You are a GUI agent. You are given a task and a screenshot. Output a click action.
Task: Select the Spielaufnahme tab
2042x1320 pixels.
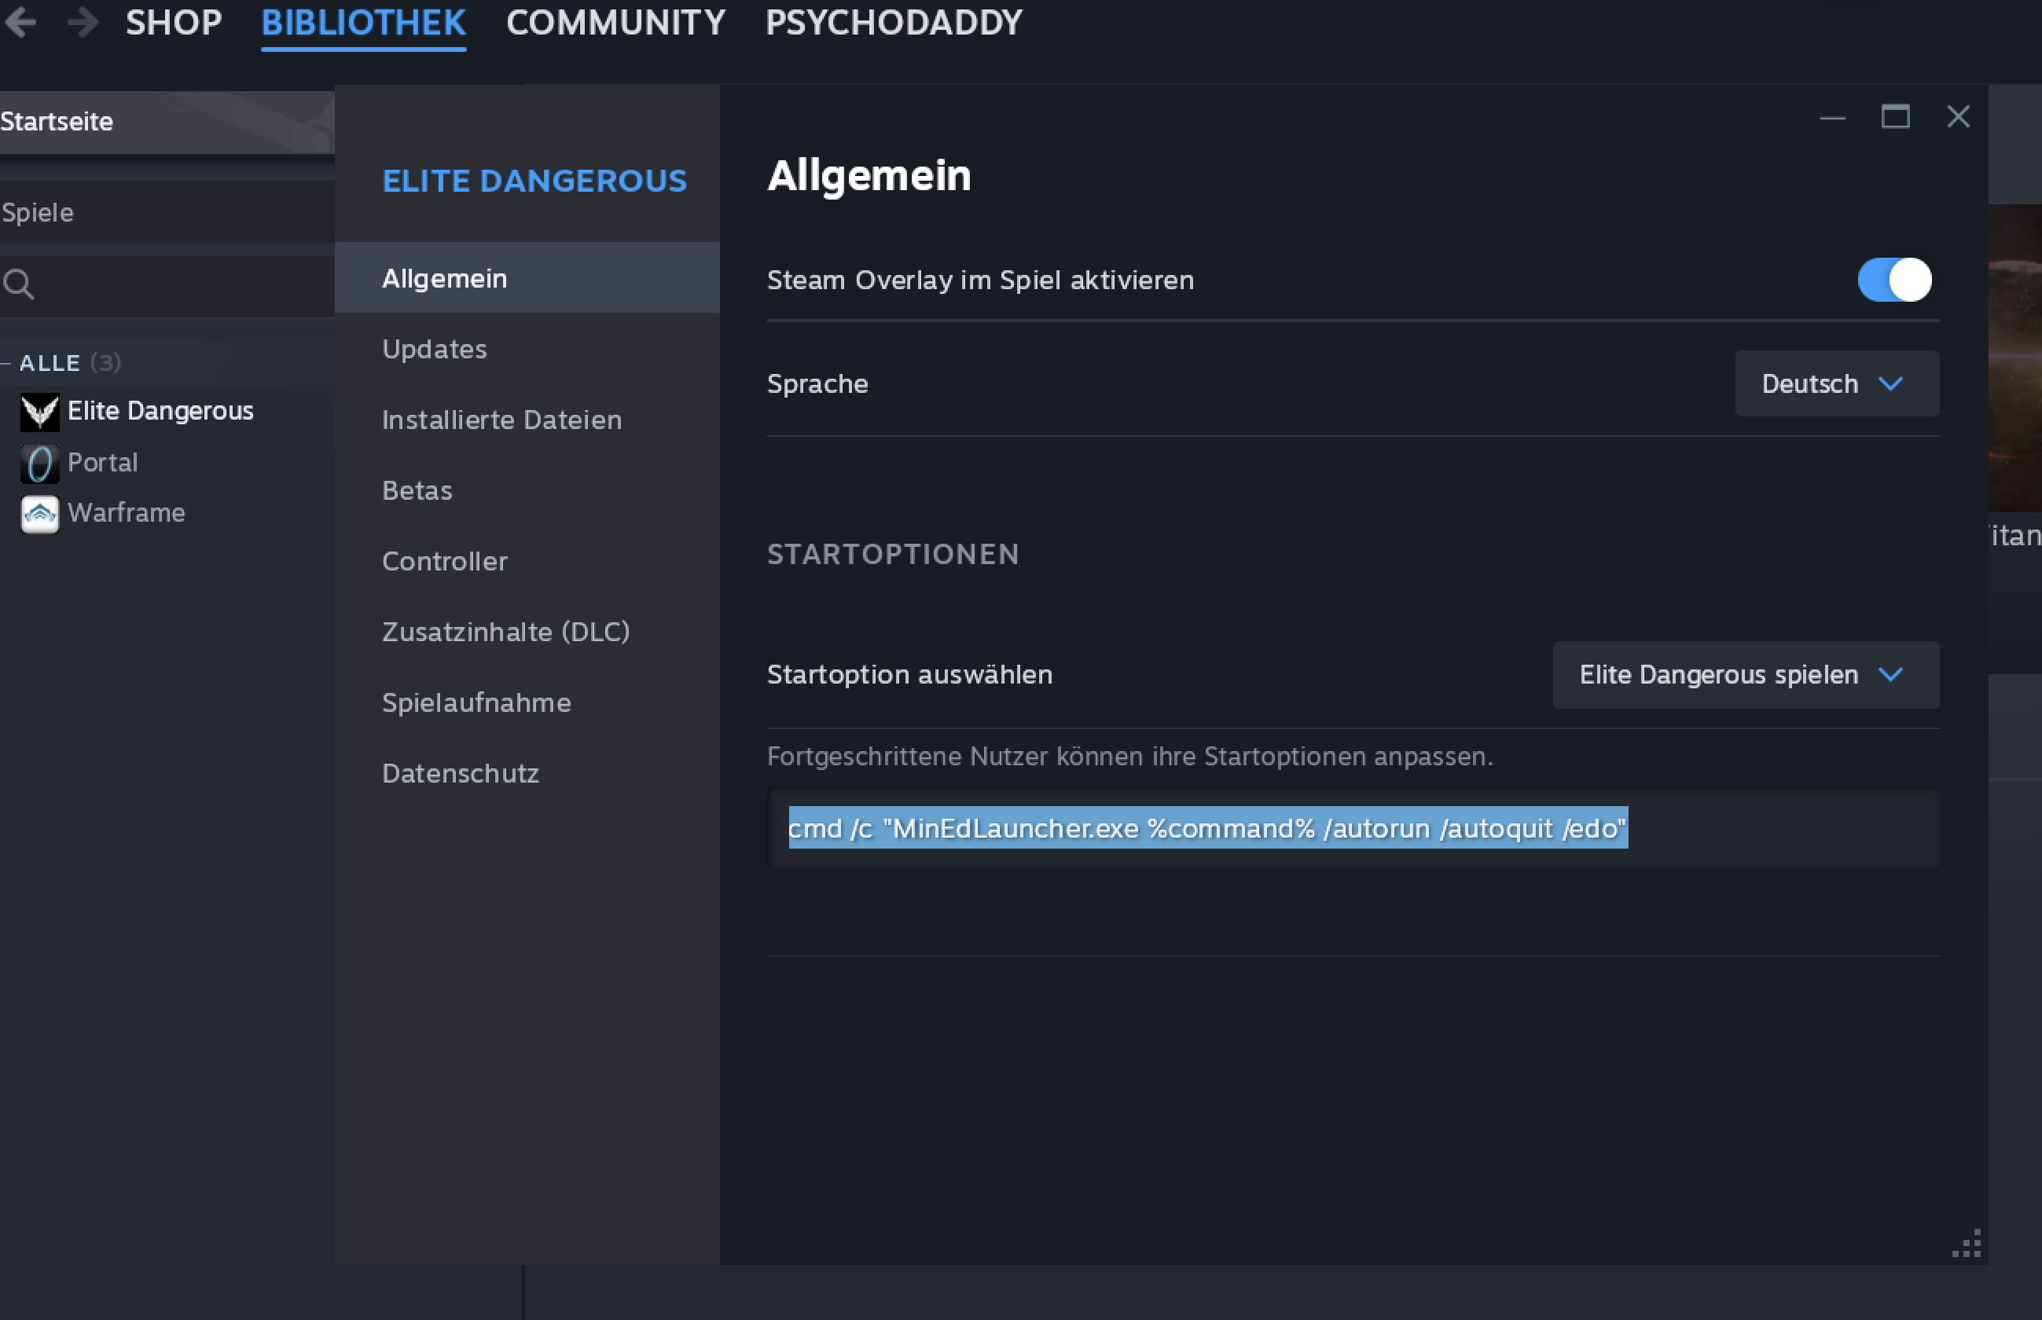(x=527, y=703)
